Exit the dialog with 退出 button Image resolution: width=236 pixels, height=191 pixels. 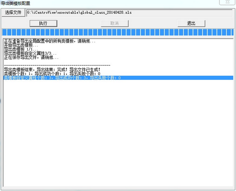click(x=191, y=23)
